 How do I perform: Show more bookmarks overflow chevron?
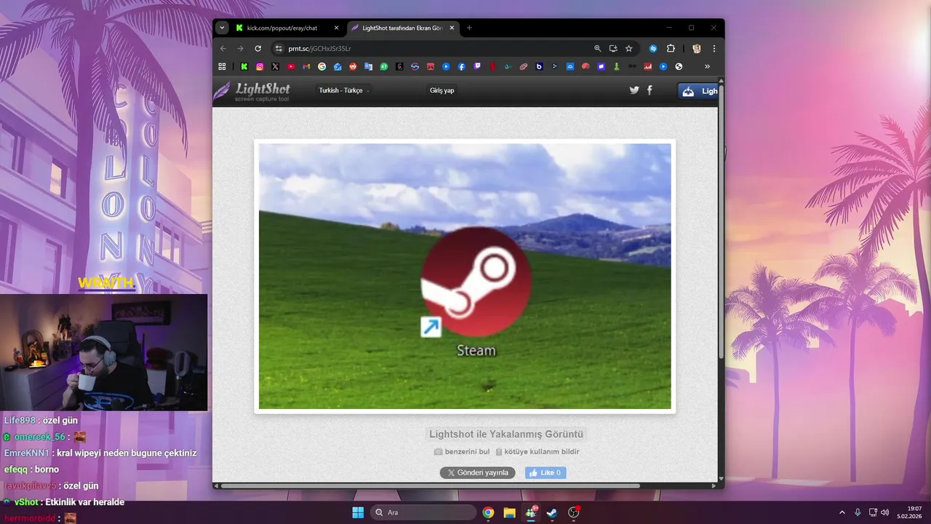[x=707, y=66]
